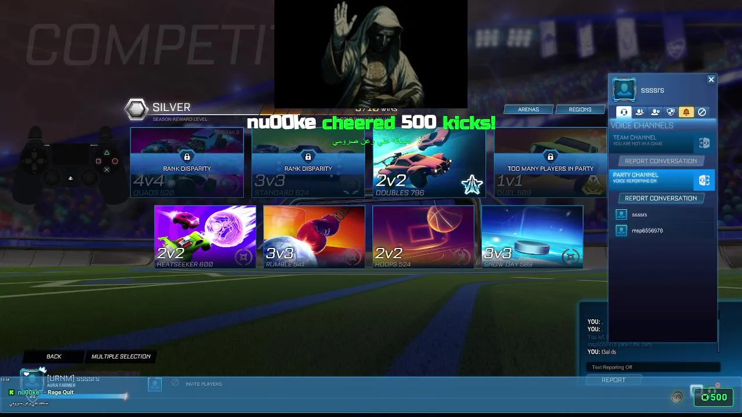Open the Regions selection
The height and width of the screenshot is (417, 742).
(x=580, y=109)
